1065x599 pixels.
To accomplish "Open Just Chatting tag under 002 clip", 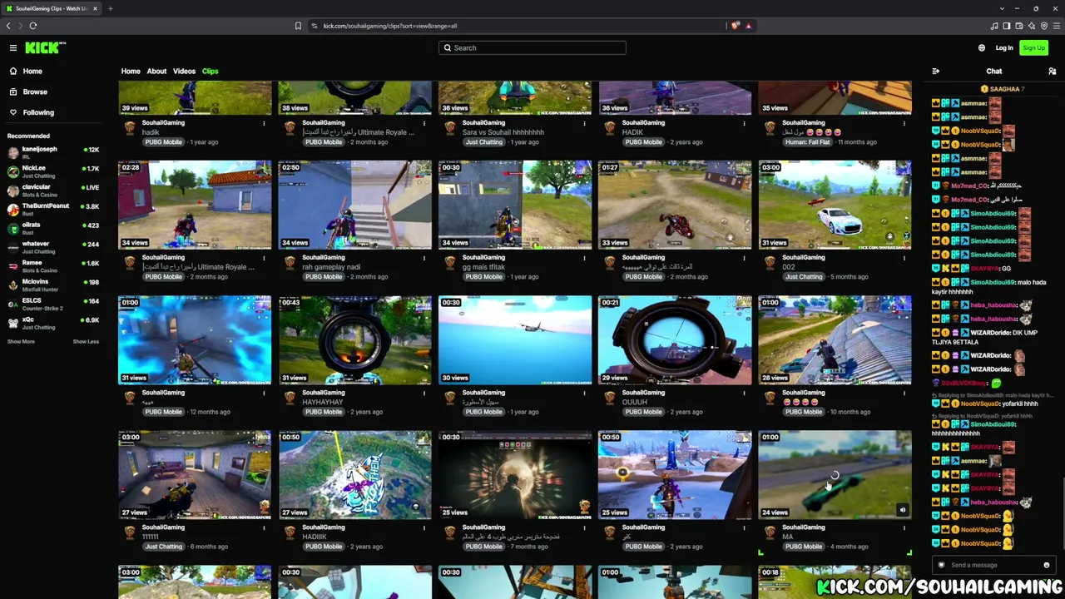I will point(804,277).
